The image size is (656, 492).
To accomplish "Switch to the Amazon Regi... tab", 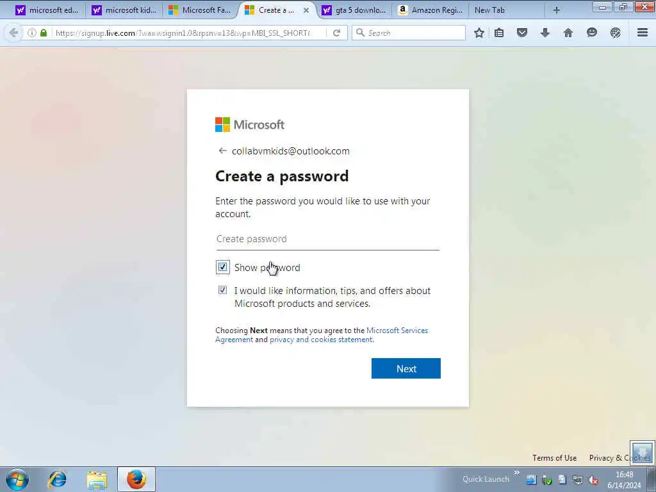I will [431, 10].
